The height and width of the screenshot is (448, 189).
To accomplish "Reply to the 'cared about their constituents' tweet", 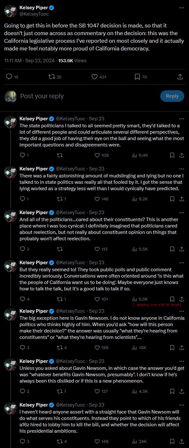I will pyautogui.click(x=22, y=249).
